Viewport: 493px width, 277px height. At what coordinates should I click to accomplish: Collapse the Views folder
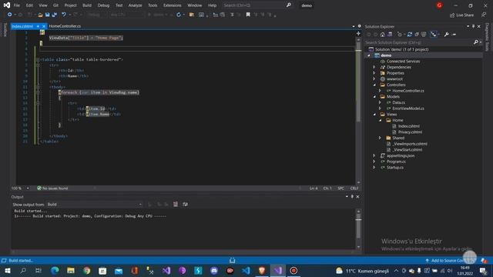(x=374, y=115)
